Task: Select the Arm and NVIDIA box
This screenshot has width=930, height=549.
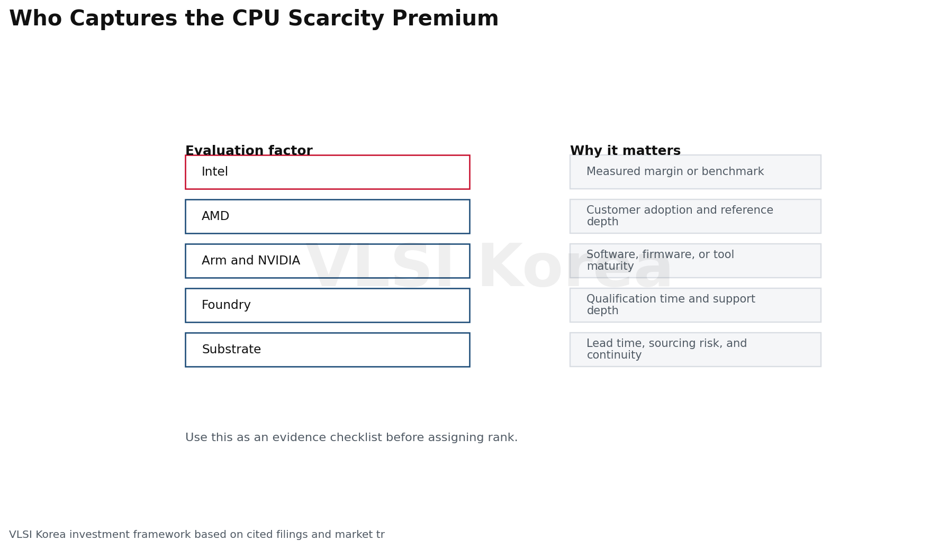Action: click(x=327, y=261)
